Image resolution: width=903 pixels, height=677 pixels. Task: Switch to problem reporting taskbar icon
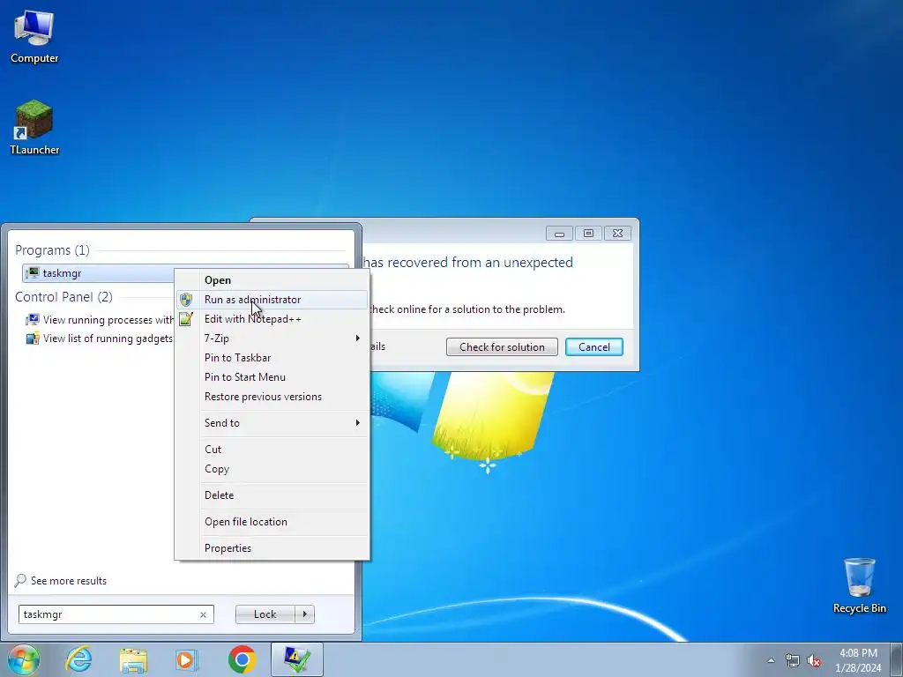[296, 659]
